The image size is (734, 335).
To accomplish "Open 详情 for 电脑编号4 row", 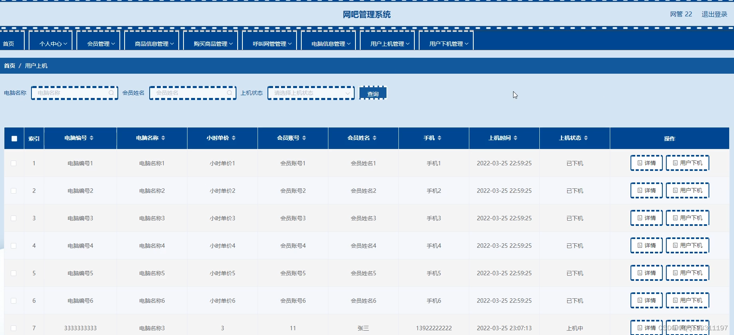I will pos(646,245).
